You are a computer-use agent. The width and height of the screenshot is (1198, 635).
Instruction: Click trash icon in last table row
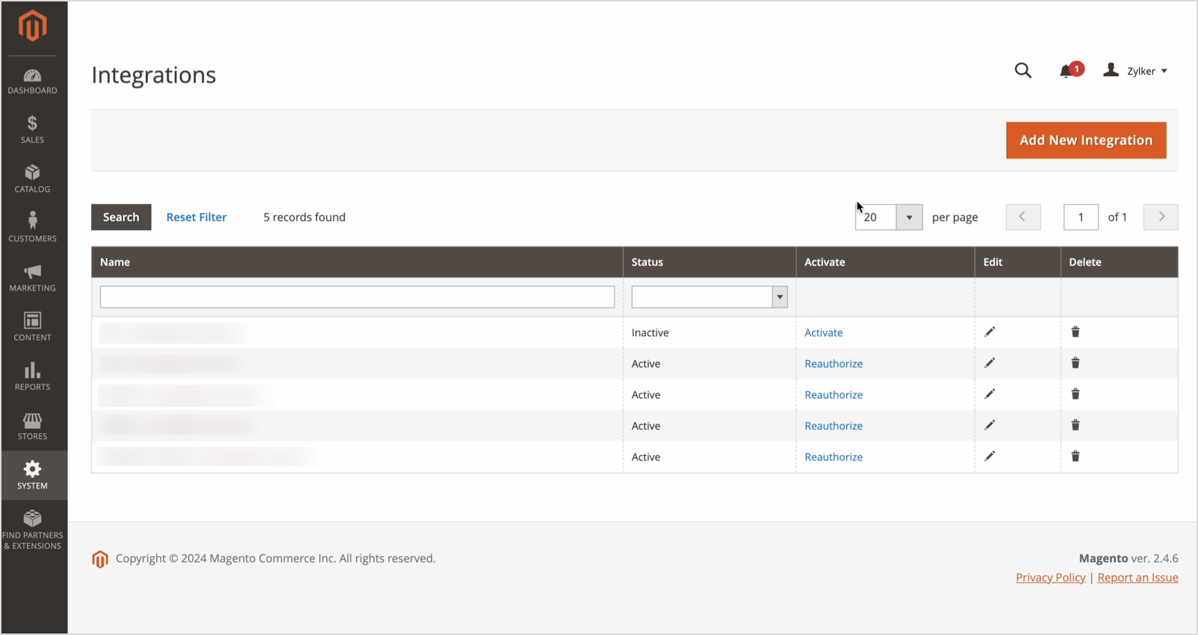1076,456
